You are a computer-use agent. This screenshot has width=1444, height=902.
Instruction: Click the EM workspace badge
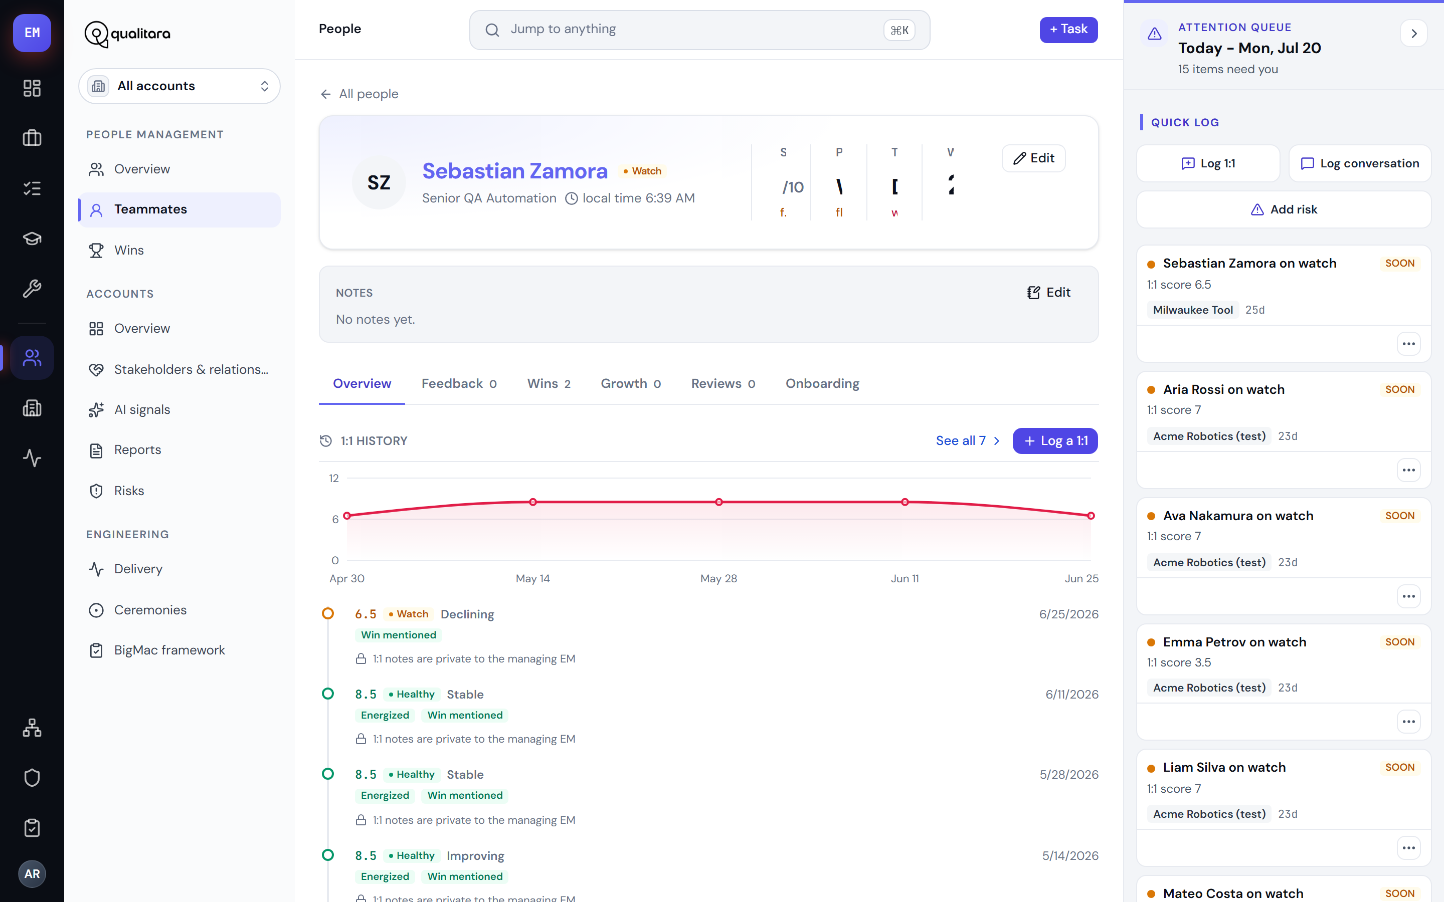pyautogui.click(x=32, y=33)
